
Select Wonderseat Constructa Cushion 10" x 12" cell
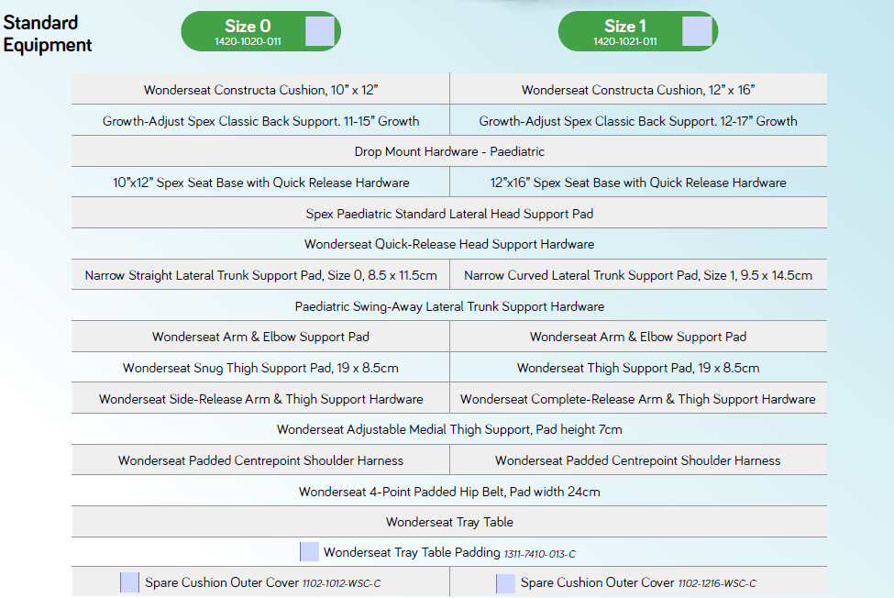tap(260, 89)
